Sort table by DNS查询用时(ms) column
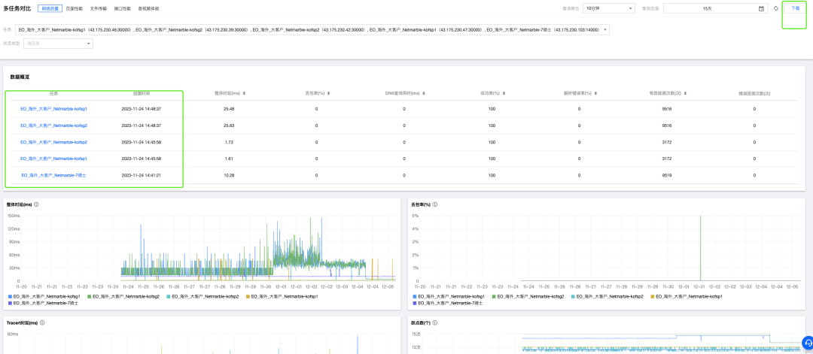 point(424,93)
